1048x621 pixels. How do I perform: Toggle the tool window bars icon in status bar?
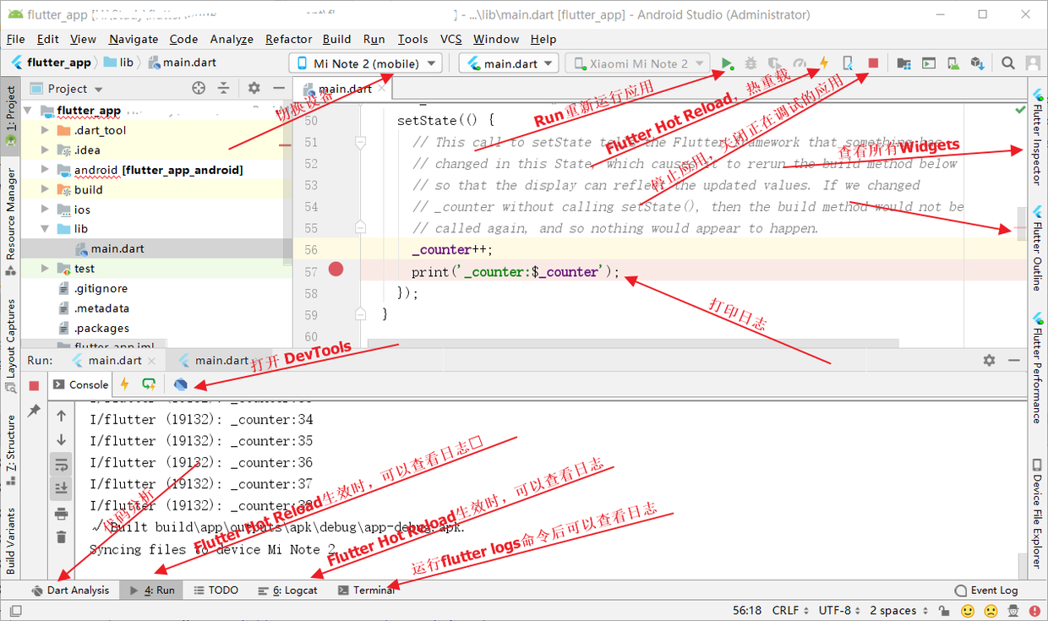click(15, 611)
